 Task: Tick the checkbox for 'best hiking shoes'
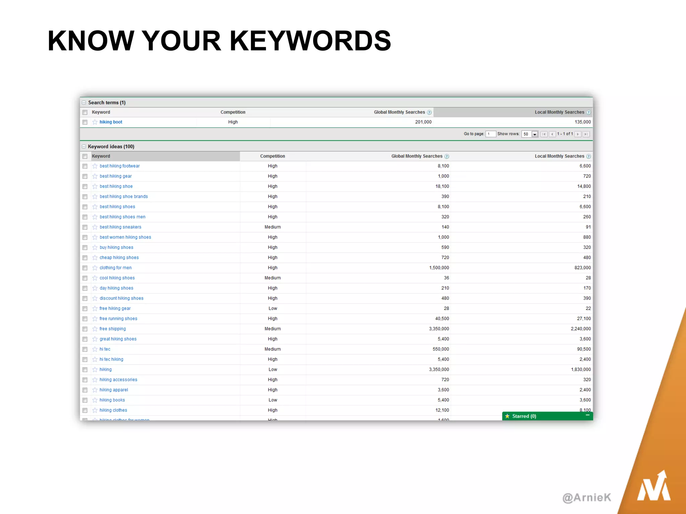[x=85, y=207]
